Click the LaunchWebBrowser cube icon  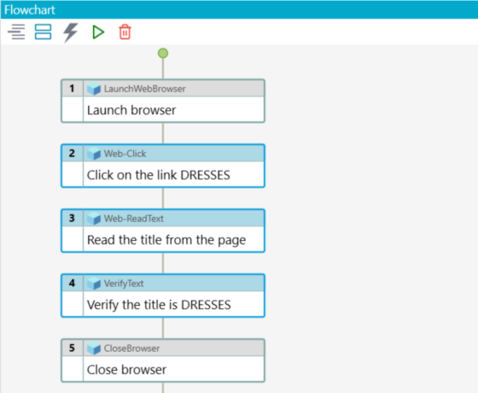(94, 89)
